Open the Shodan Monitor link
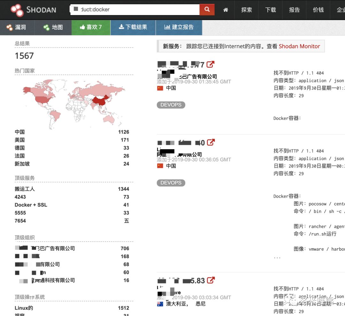Viewport: 345px width, 316px height. tap(299, 46)
